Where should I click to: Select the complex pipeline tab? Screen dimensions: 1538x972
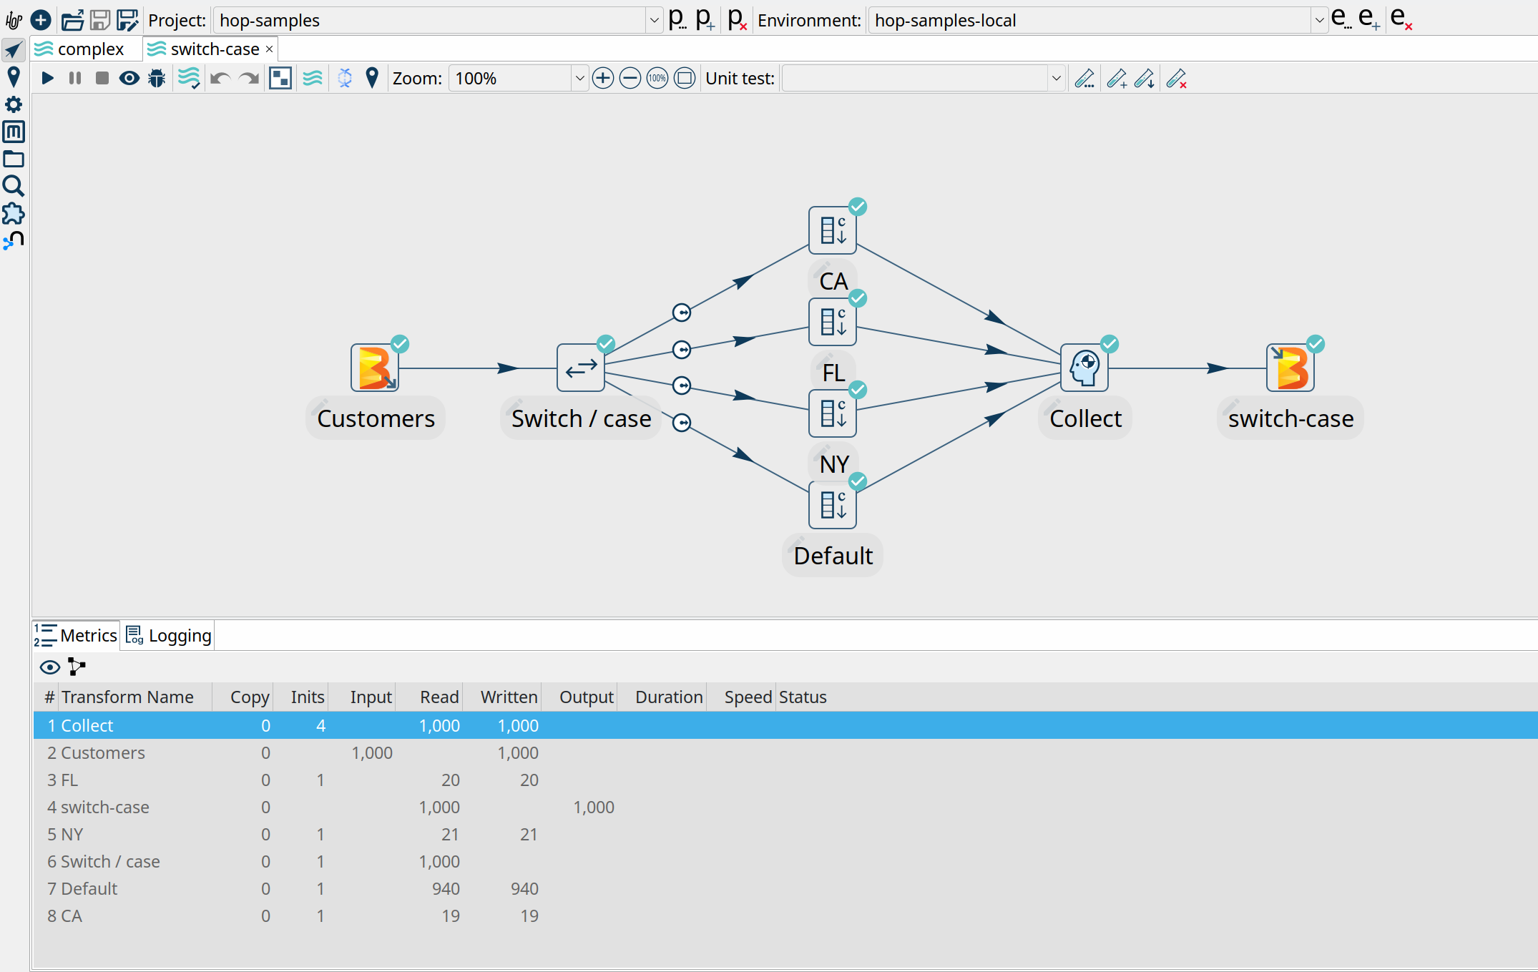[84, 48]
